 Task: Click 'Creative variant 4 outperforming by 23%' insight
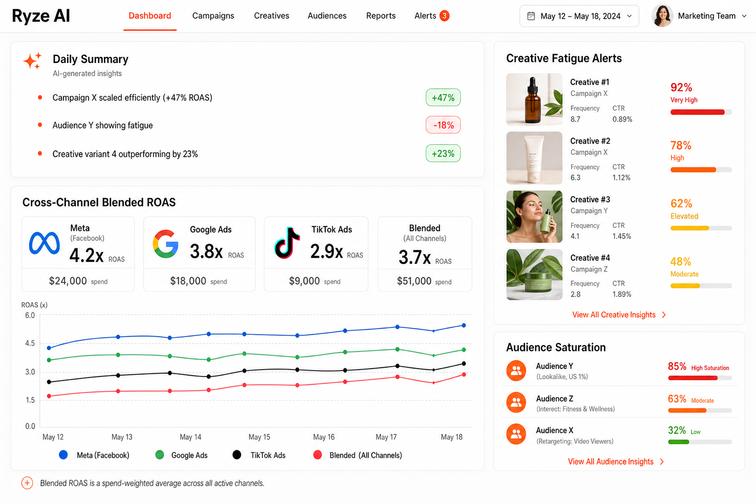click(x=125, y=154)
